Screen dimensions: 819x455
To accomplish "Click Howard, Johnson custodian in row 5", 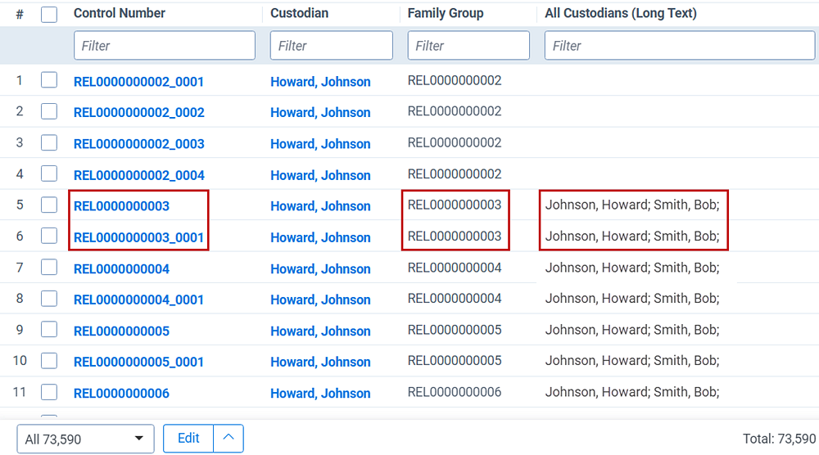I will (x=320, y=205).
